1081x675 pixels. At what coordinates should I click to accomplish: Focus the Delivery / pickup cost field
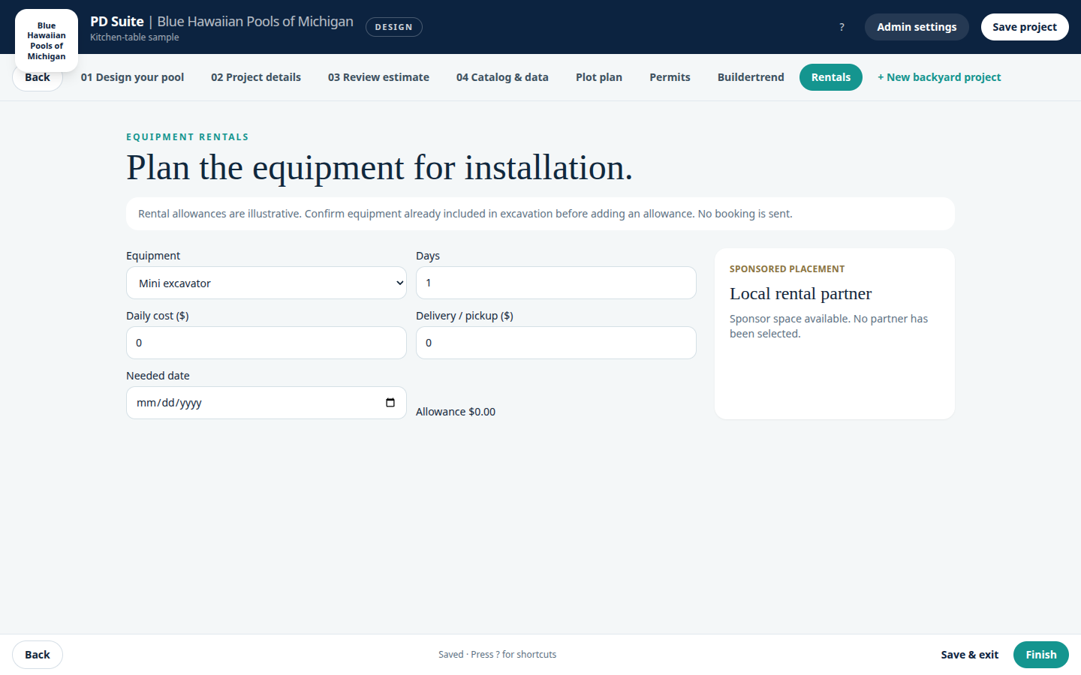[x=556, y=343]
